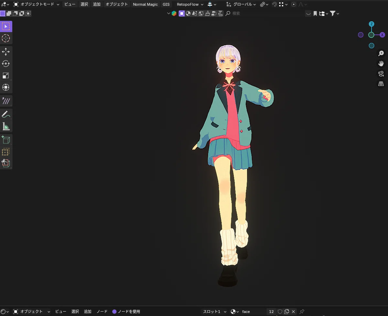Click the 'face' material name field

253,311
